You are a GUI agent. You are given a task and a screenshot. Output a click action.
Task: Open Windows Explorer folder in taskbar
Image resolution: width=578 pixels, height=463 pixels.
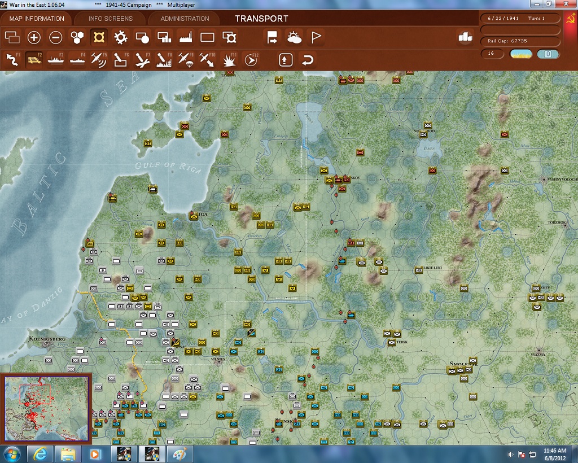68,454
